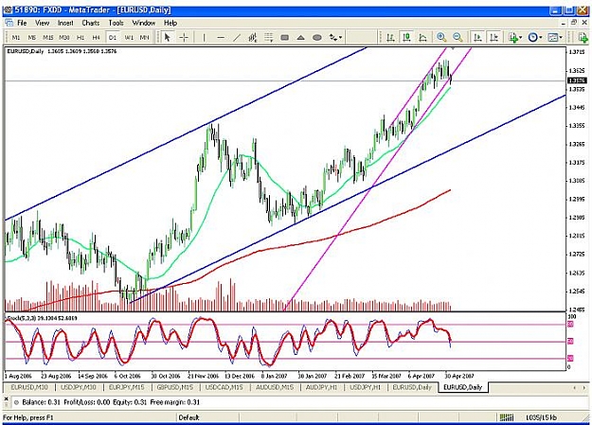Viewport: 592px width, 425px height.
Task: Click the 1035/15 kb connection status
Action: 541,417
